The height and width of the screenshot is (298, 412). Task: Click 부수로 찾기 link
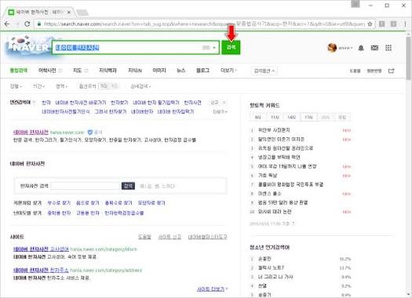[59, 203]
